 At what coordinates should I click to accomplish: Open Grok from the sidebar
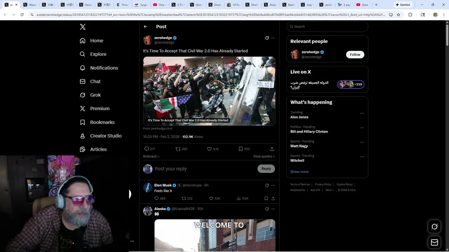(x=90, y=95)
